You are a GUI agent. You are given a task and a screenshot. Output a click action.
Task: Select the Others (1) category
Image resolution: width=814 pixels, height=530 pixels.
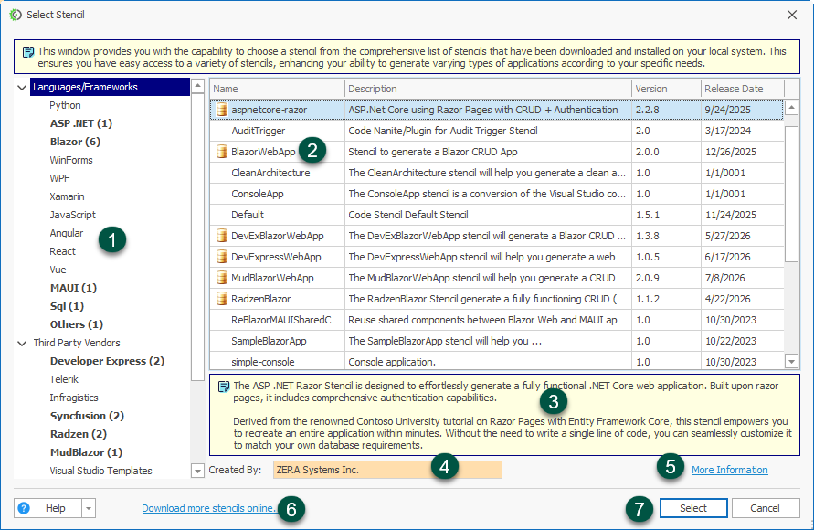coord(77,324)
